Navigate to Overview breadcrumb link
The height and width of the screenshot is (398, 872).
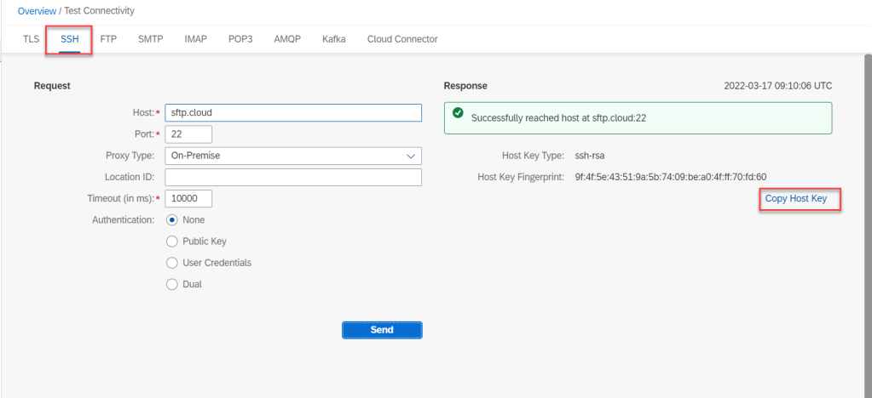36,11
